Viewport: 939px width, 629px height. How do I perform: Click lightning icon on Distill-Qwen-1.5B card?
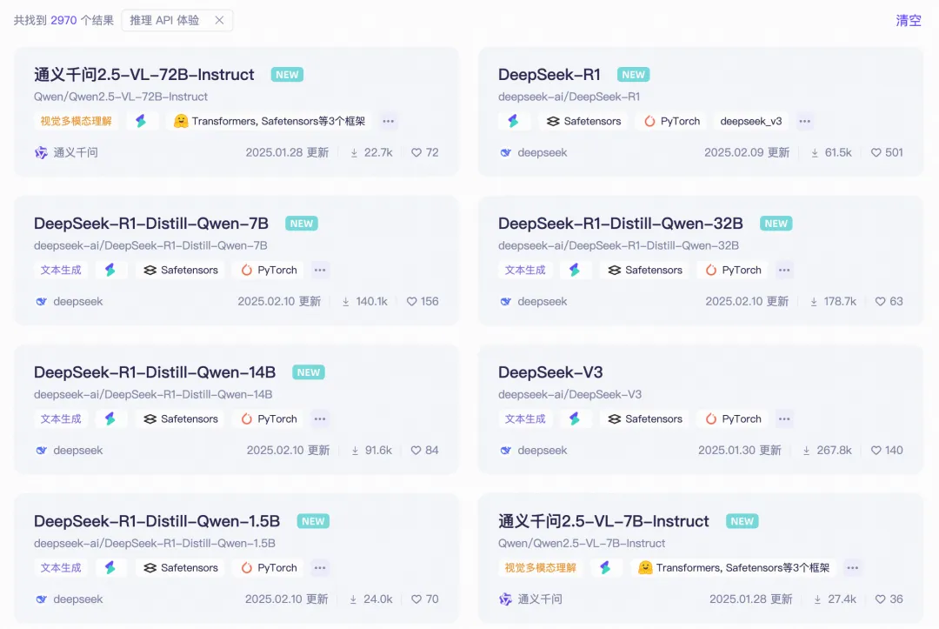pos(110,568)
